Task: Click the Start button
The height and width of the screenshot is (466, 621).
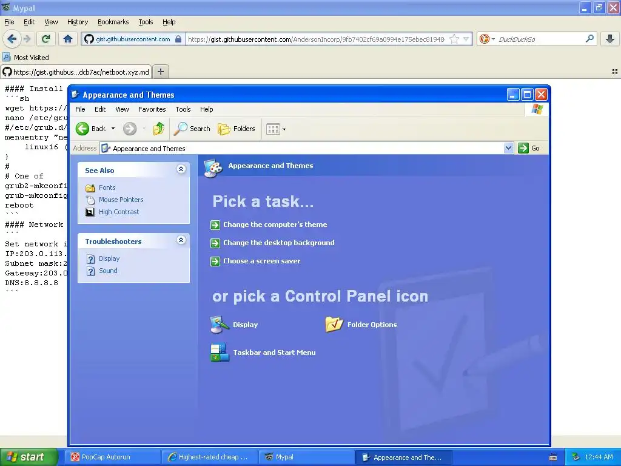Action: pyautogui.click(x=28, y=457)
